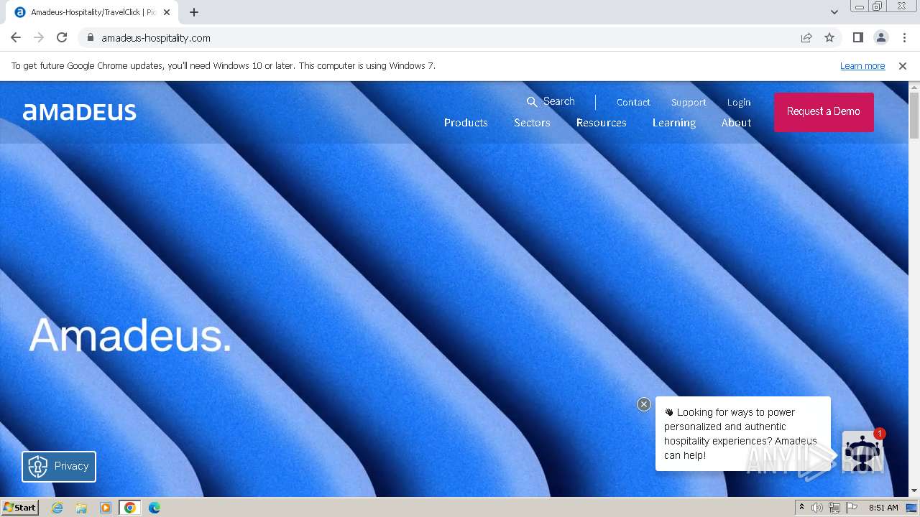Show hidden system tray icons

coord(802,508)
